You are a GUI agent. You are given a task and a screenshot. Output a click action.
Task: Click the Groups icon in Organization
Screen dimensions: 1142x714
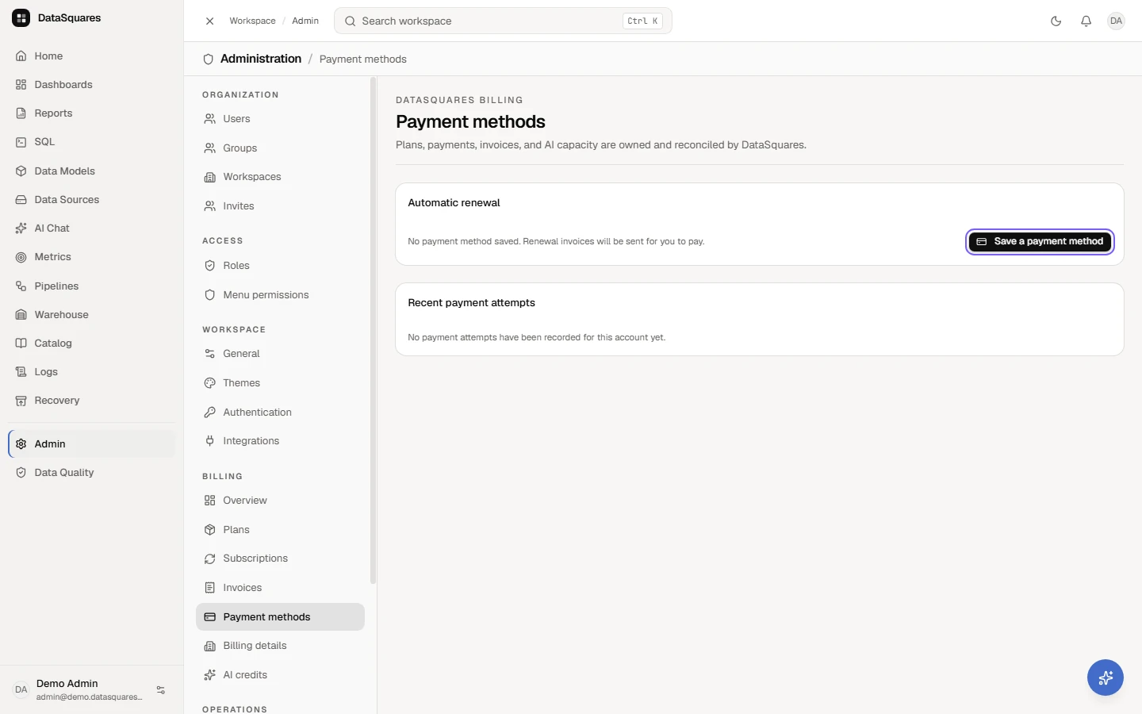coord(210,148)
